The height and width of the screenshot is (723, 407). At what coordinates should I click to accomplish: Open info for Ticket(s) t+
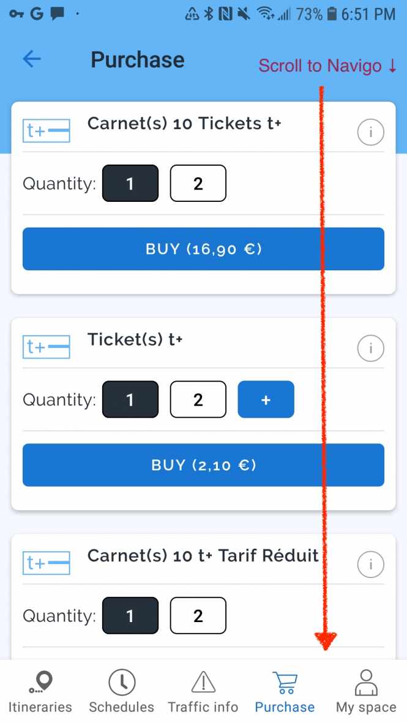(370, 347)
